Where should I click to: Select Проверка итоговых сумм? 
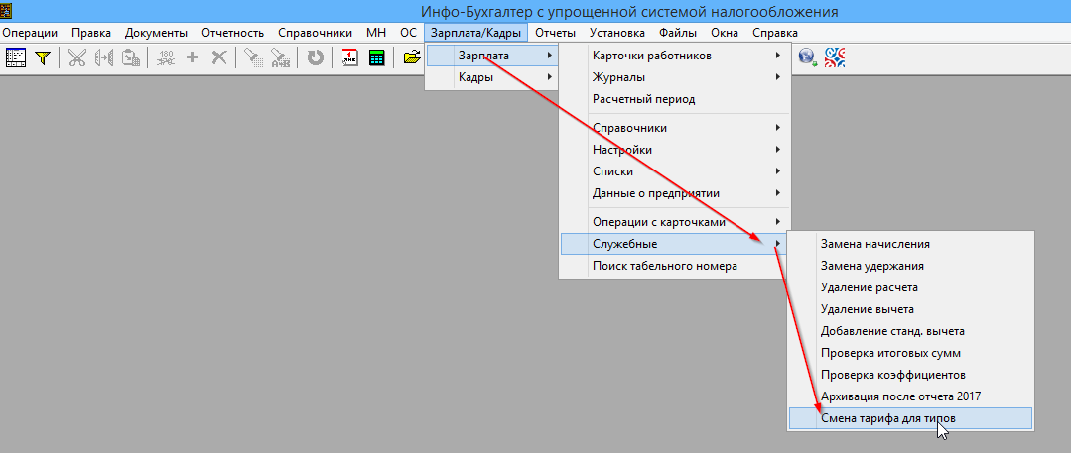(910, 354)
